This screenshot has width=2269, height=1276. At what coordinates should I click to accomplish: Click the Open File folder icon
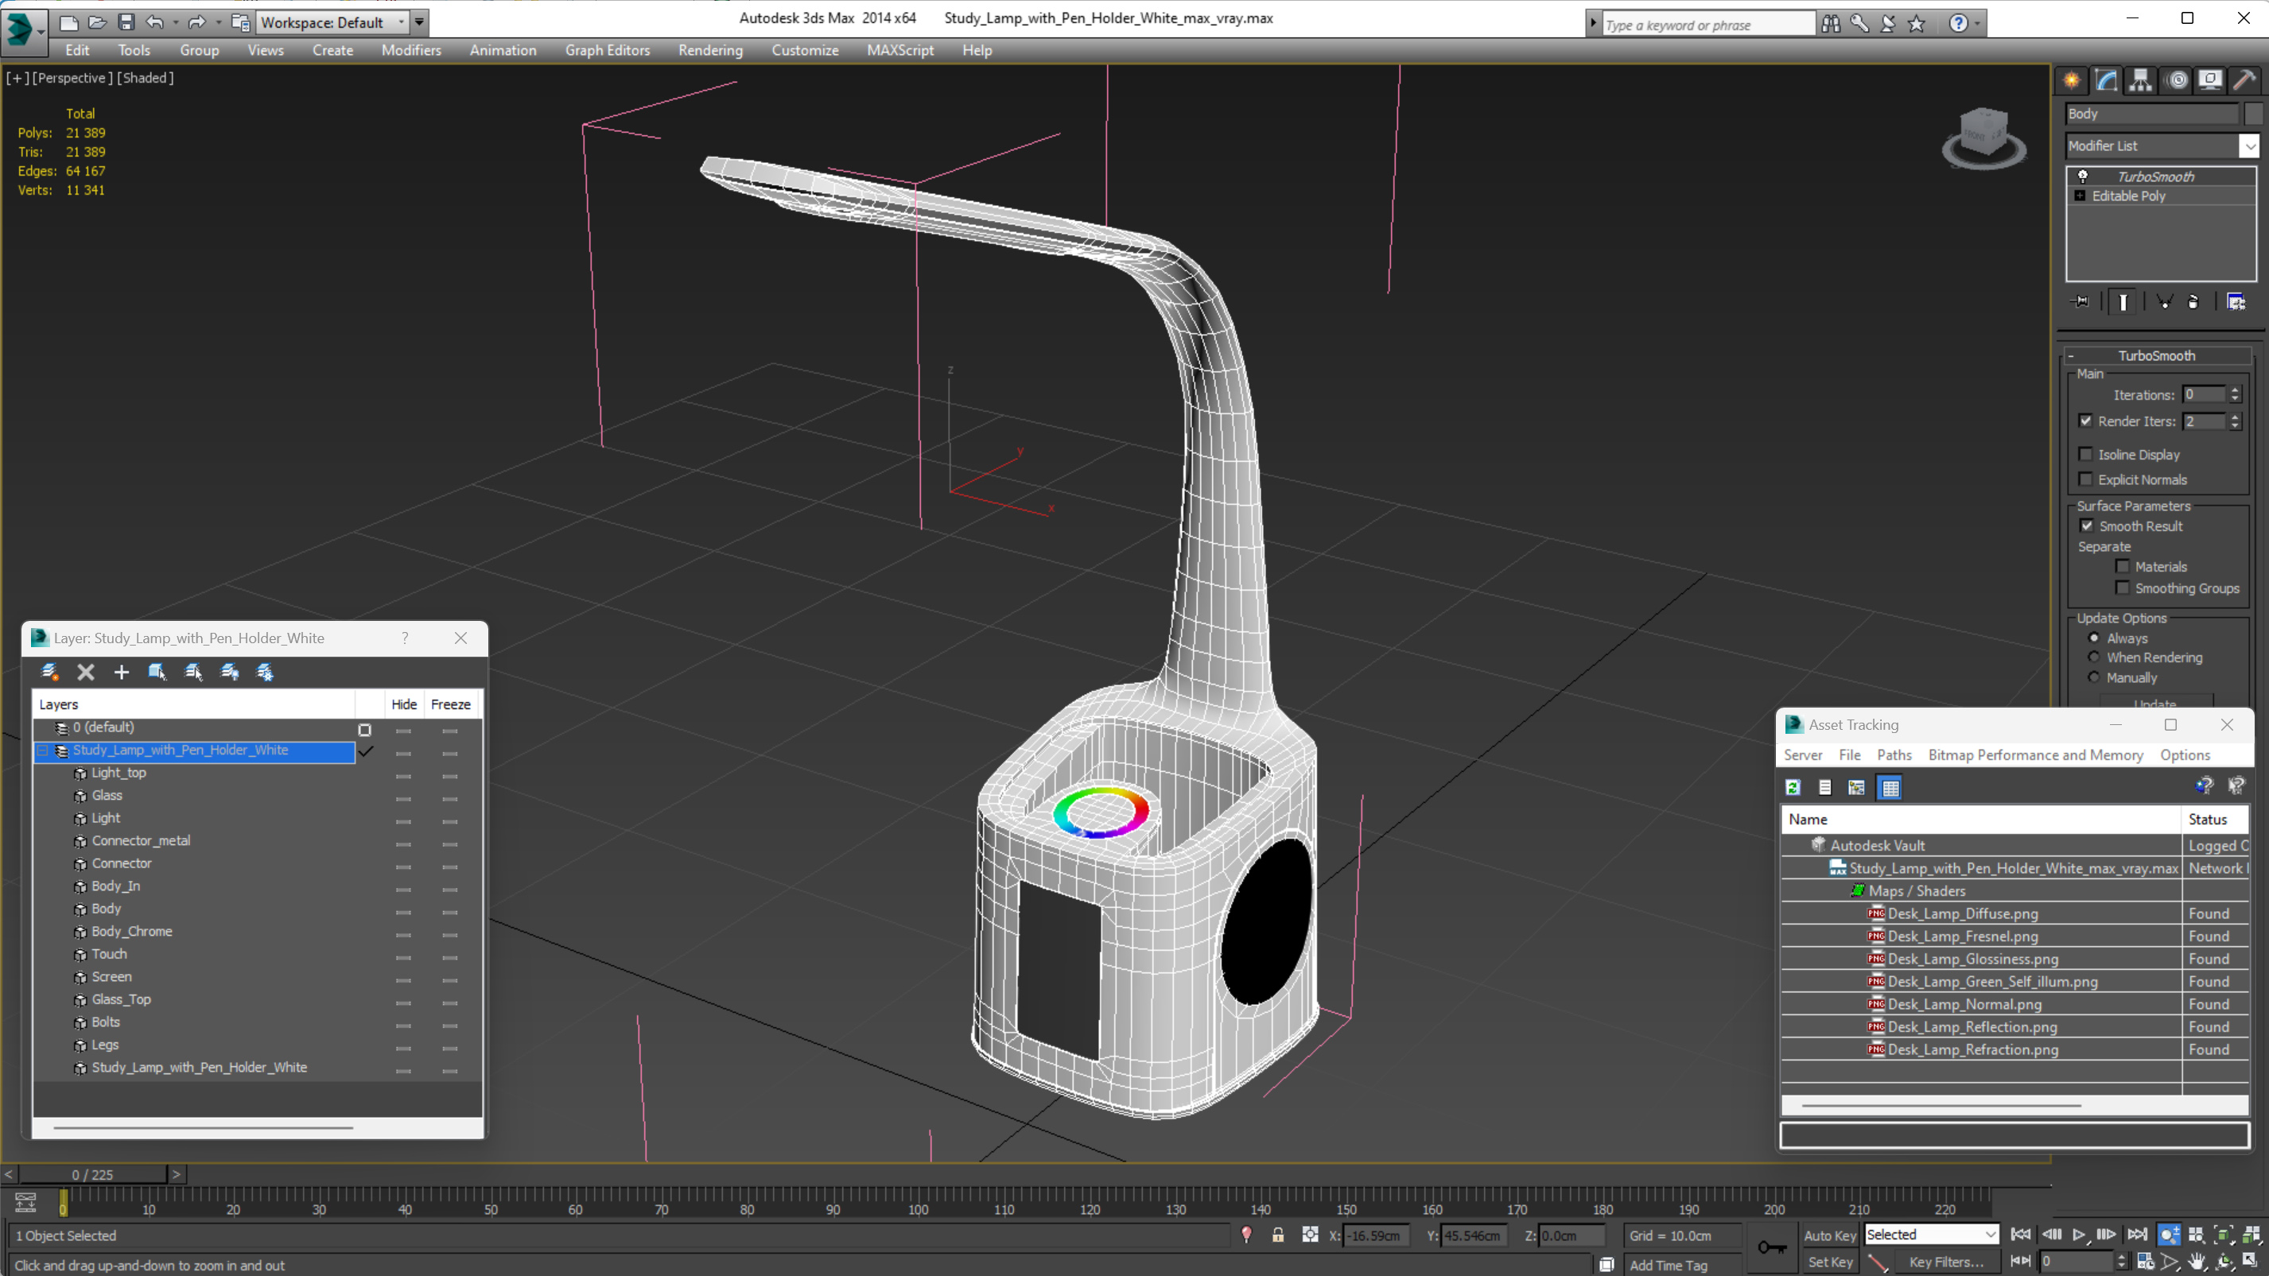pos(97,22)
